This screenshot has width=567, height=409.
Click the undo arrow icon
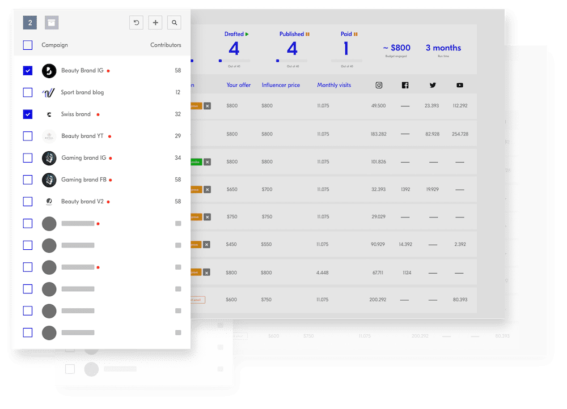pyautogui.click(x=136, y=22)
